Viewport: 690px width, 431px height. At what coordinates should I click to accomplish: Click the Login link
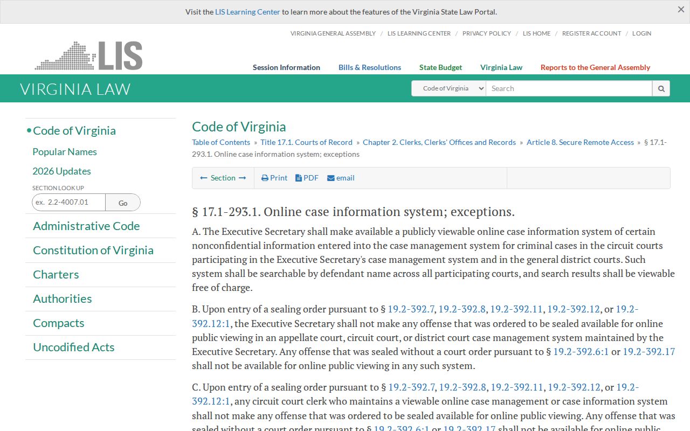click(x=641, y=33)
